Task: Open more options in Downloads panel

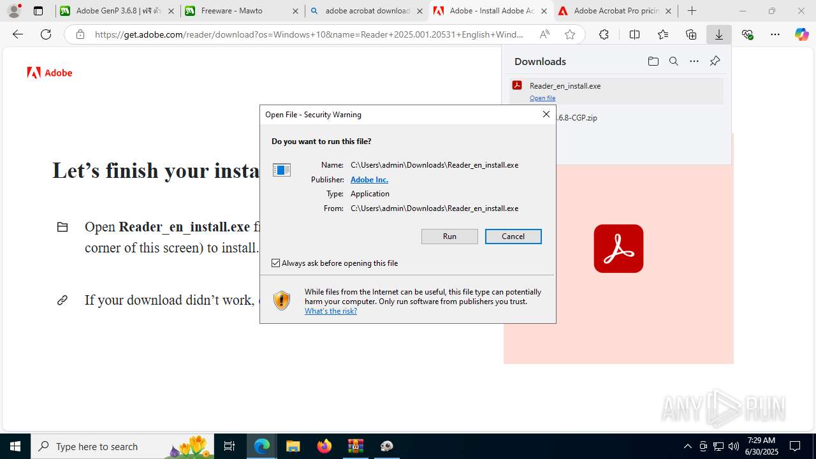Action: pos(694,61)
